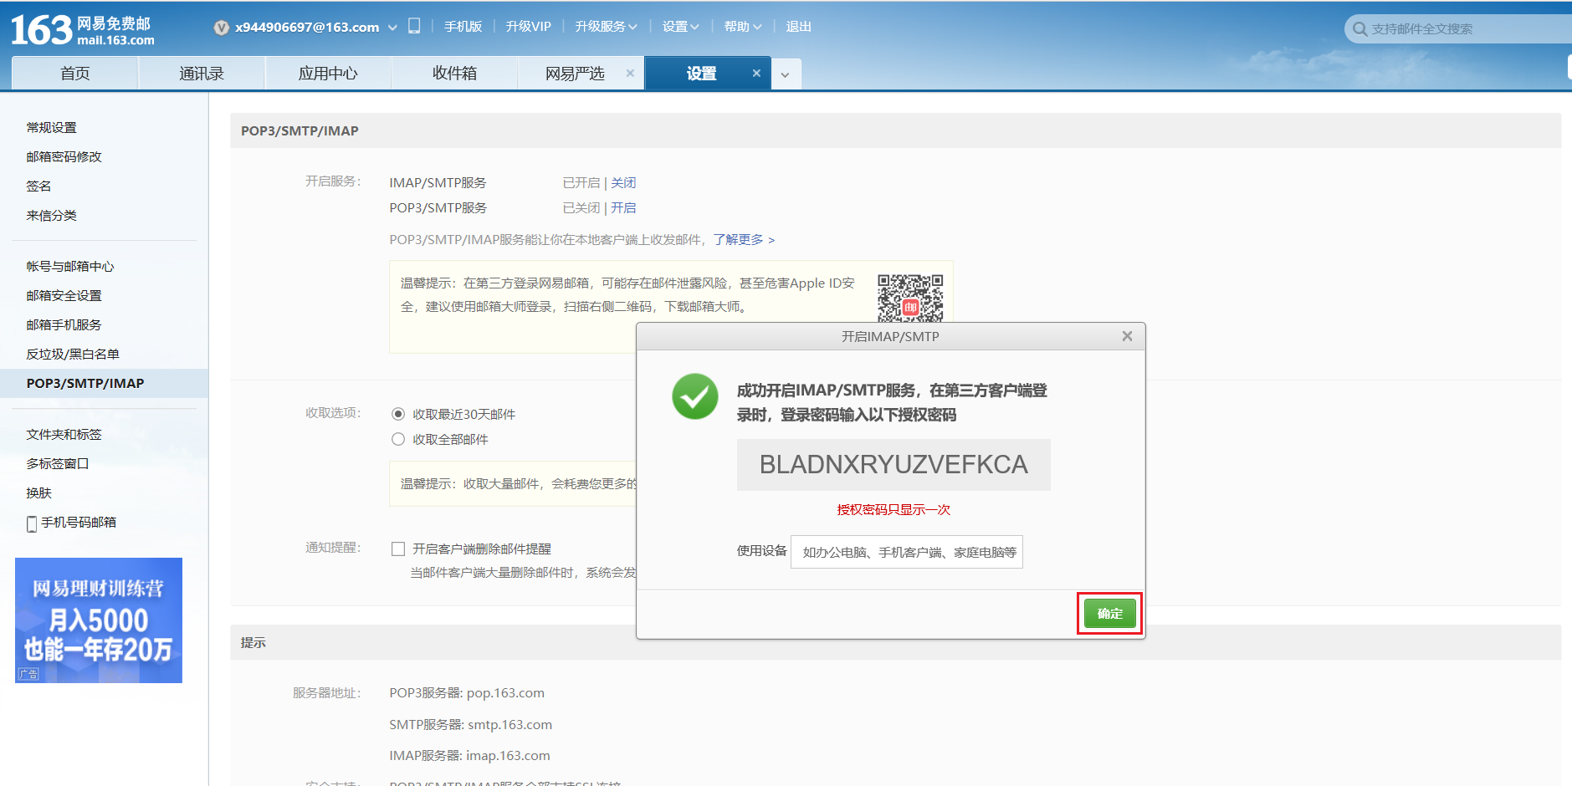This screenshot has height=786, width=1572.
Task: Close the 网易严选 tab
Action: 630,74
